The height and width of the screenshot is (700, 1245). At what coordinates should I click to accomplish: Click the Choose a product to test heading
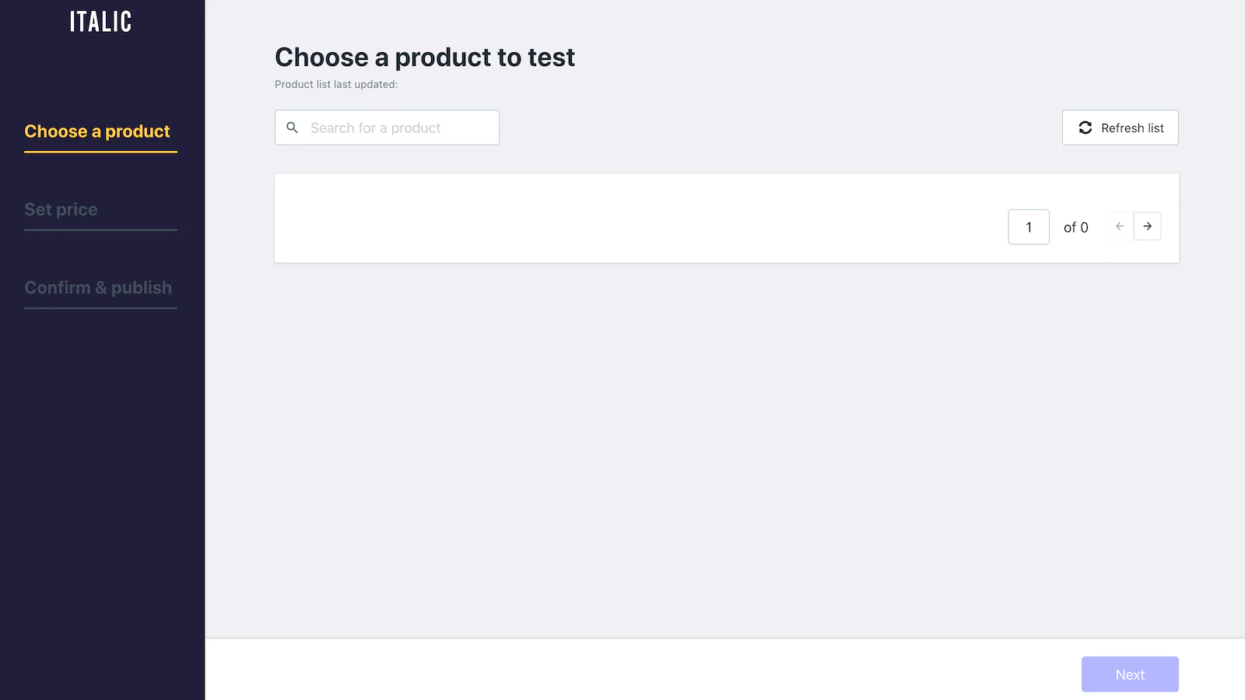(x=425, y=58)
